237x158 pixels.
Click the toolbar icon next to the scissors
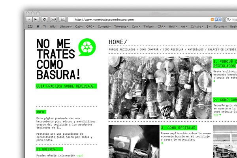[x=62, y=19]
